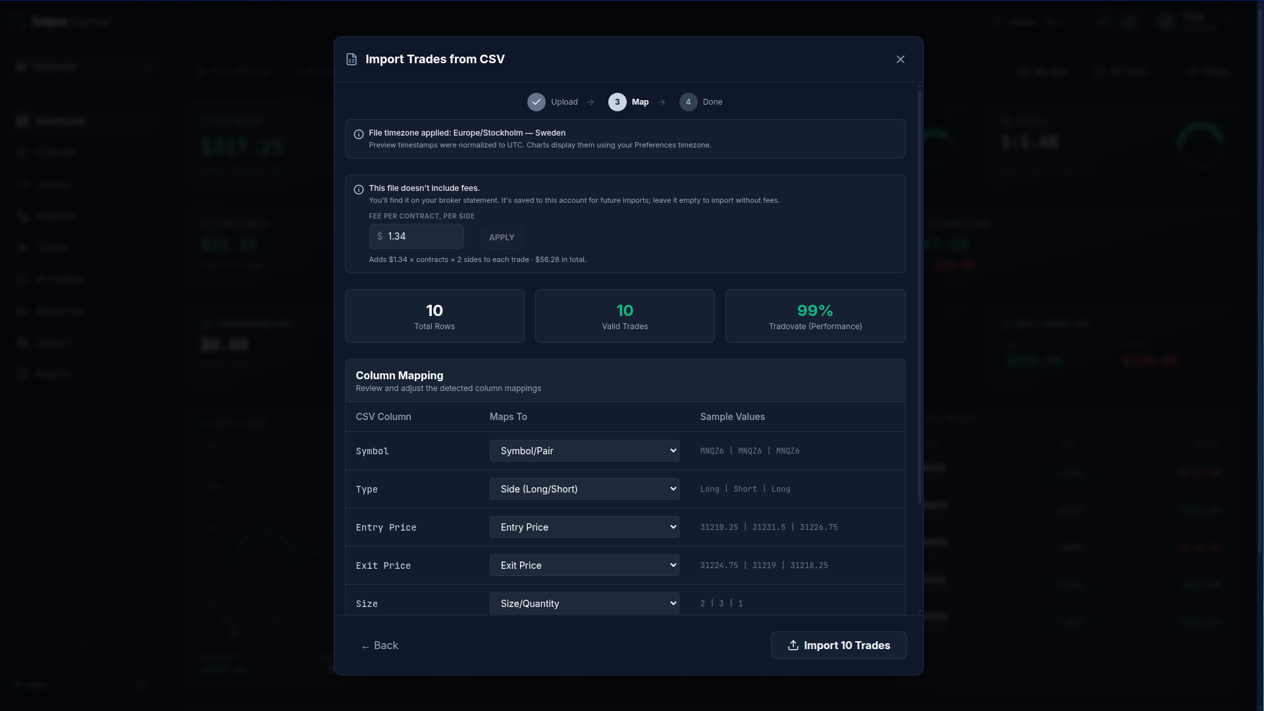Click sample values 'MNQZ6 | MNQZ6 | MNQZ6'
This screenshot has width=1264, height=711.
[x=750, y=451]
